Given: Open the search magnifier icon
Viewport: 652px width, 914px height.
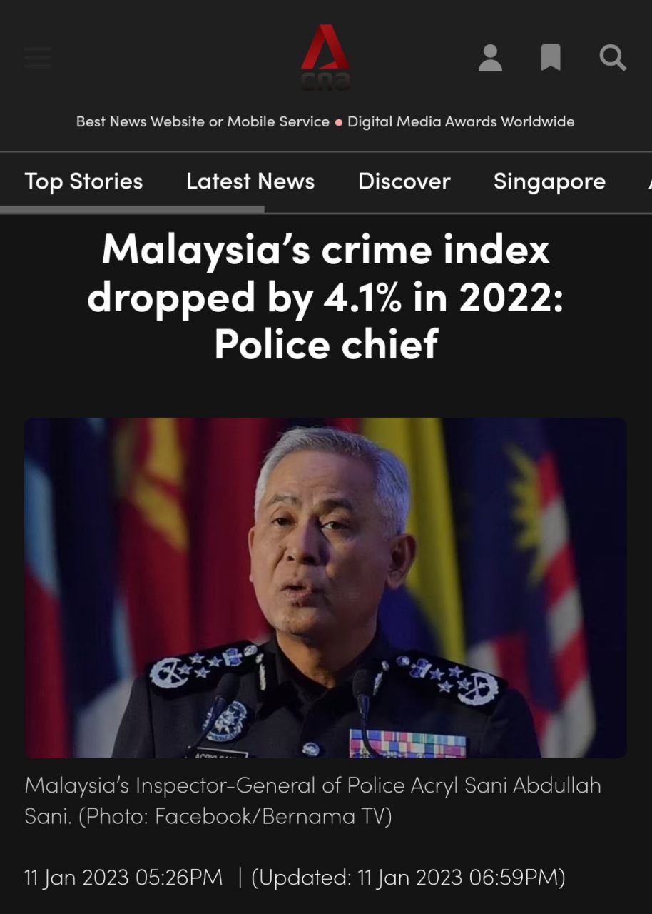Looking at the screenshot, I should point(613,57).
